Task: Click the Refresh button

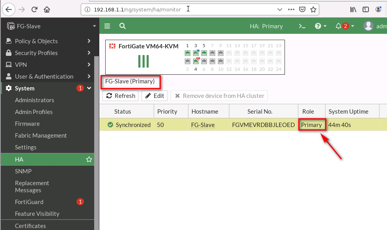Action: tap(120, 96)
